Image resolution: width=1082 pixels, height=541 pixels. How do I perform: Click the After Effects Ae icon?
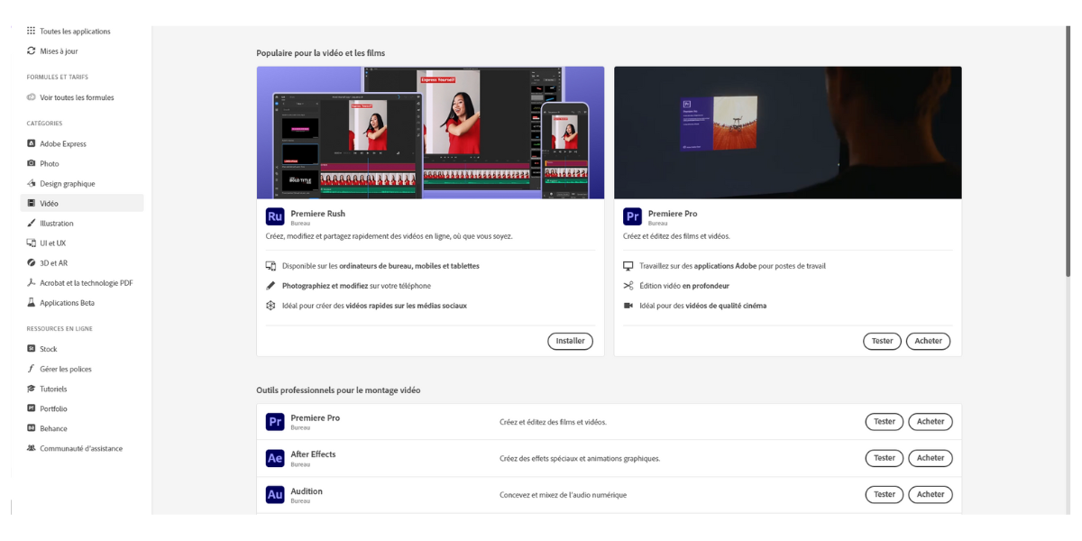click(x=275, y=458)
